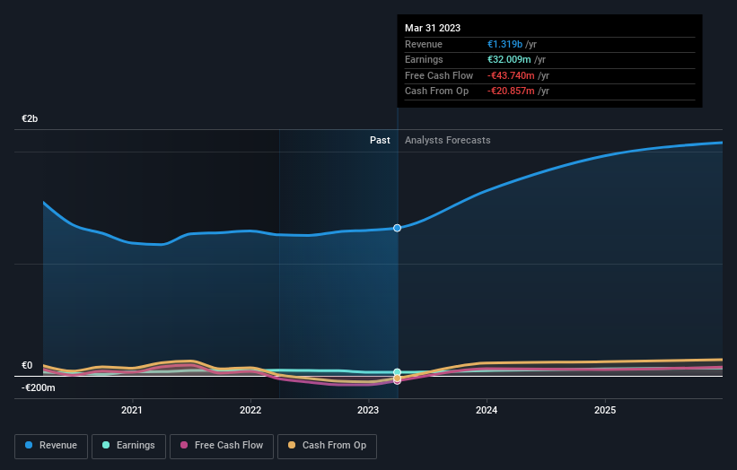
Task: Click the 2025 x-axis label
Action: click(605, 410)
